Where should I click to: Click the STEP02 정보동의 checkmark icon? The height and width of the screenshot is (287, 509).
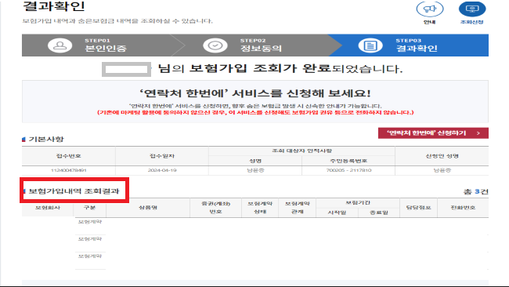tap(215, 45)
